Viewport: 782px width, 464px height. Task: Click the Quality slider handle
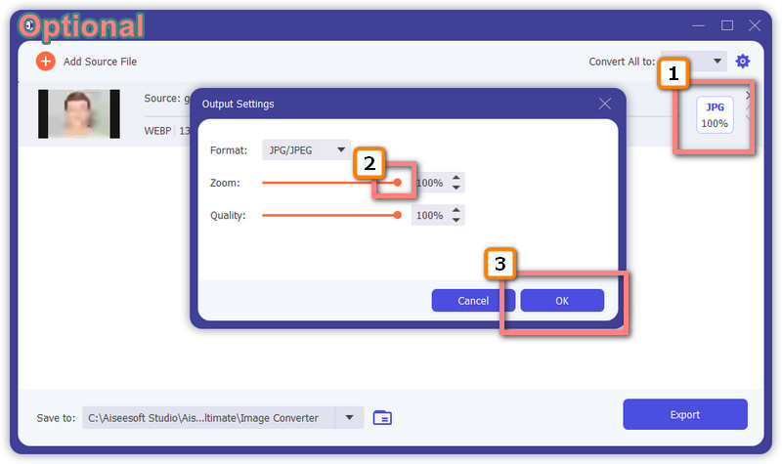tap(398, 215)
